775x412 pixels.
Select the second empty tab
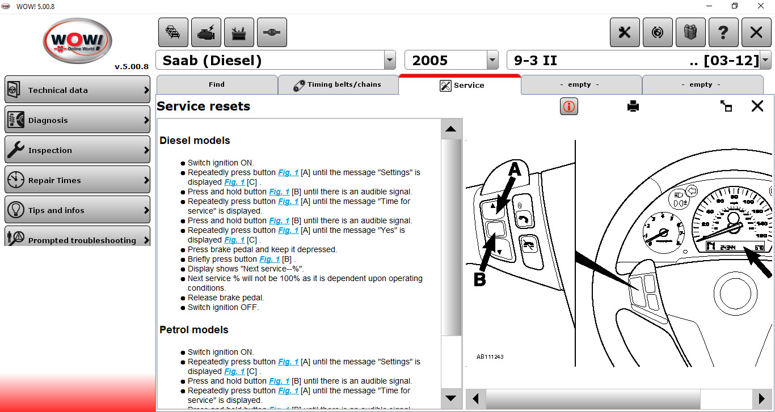(x=703, y=84)
